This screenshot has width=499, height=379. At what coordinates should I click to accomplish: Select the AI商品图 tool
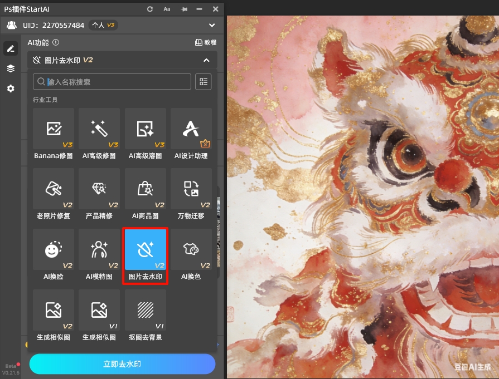pyautogui.click(x=145, y=189)
